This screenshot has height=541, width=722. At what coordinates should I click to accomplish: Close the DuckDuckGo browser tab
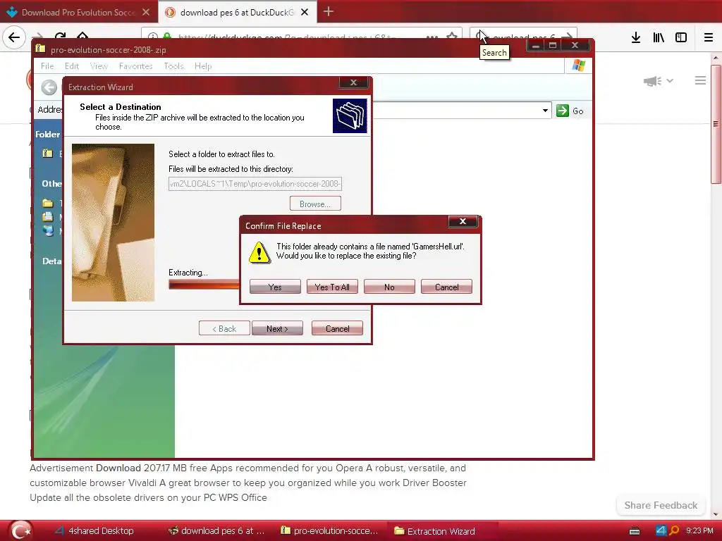305,13
